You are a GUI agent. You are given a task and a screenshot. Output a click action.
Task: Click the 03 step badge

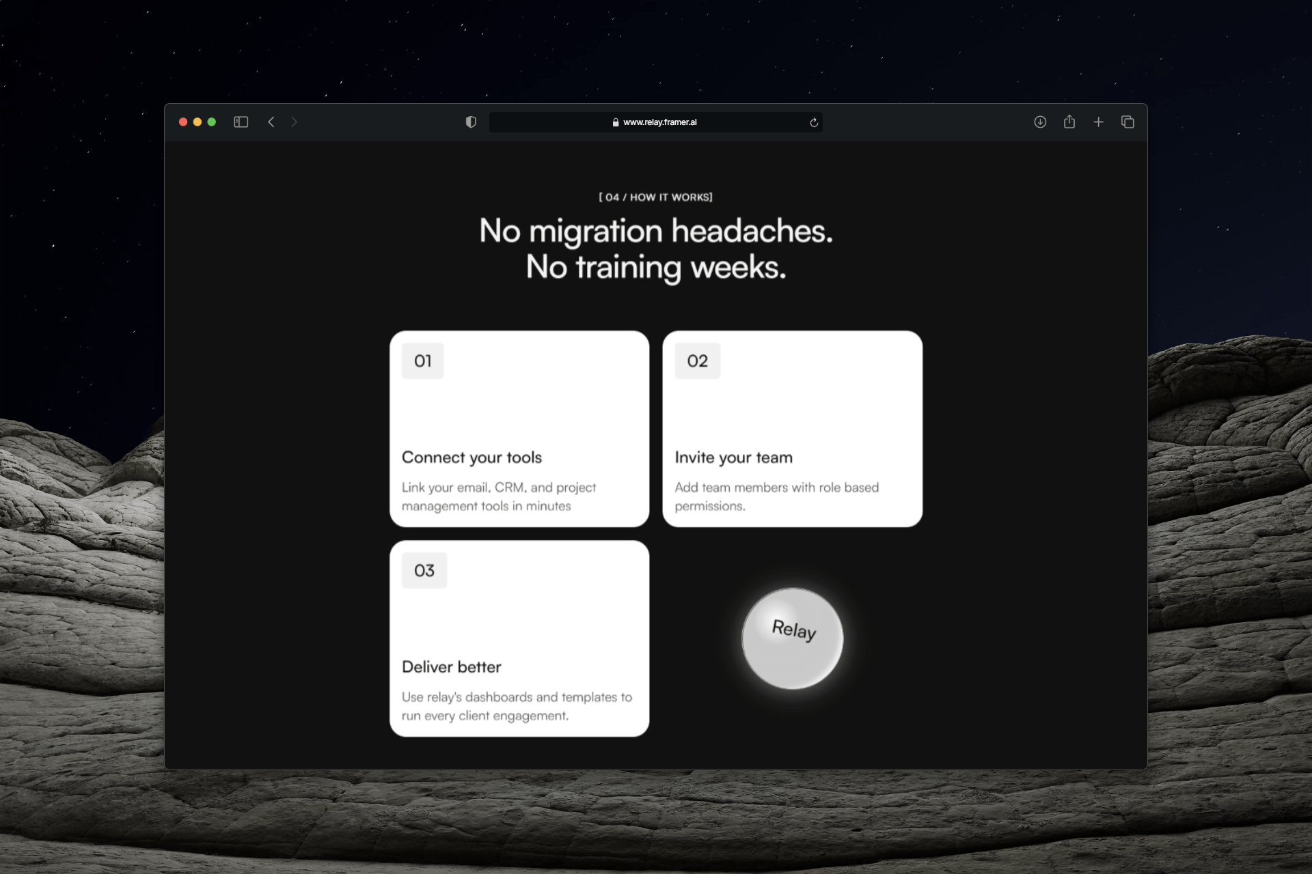coord(424,570)
